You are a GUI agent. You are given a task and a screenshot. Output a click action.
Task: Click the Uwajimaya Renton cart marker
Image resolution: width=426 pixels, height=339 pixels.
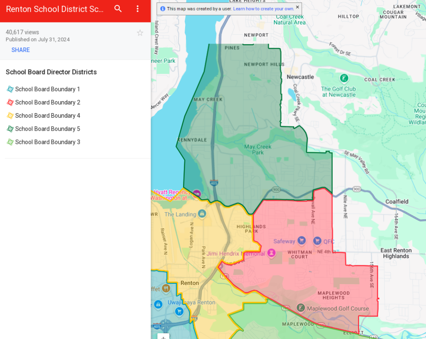[x=179, y=311]
